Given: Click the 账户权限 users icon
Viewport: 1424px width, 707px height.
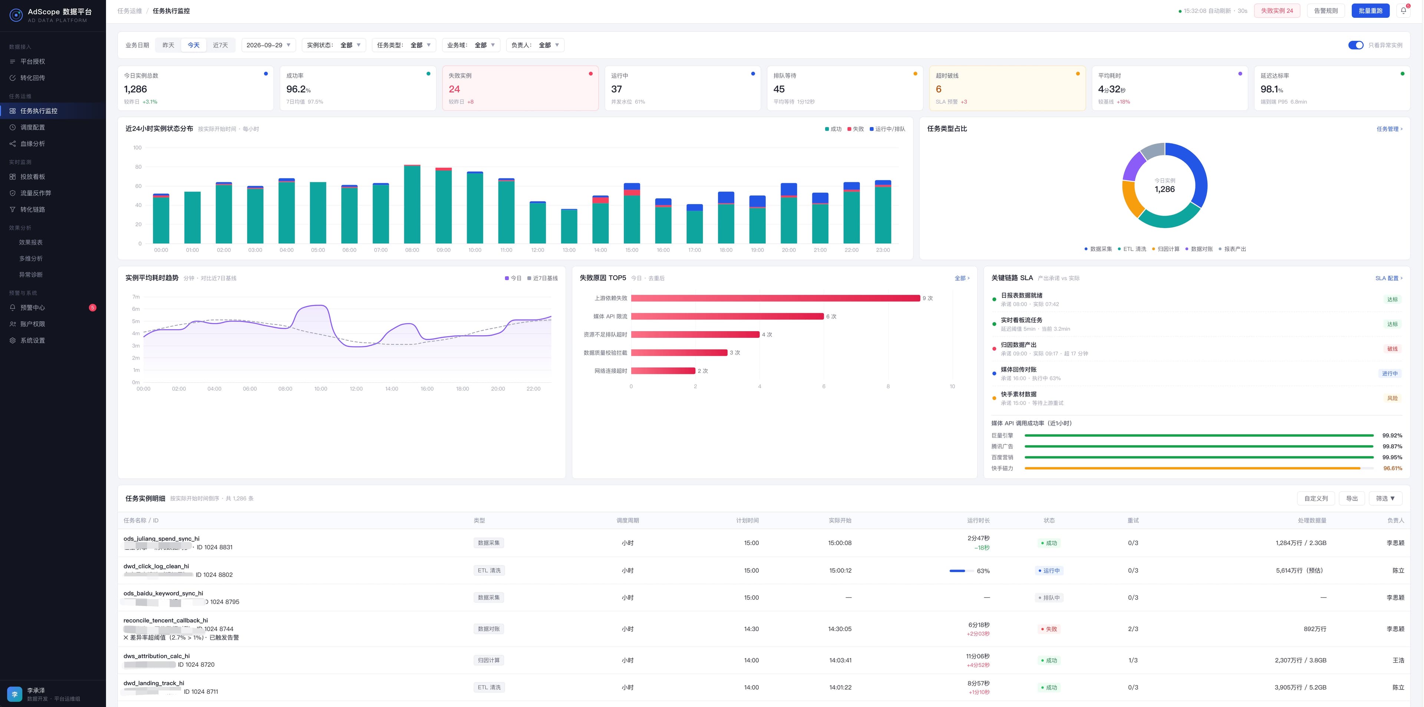Looking at the screenshot, I should 13,324.
